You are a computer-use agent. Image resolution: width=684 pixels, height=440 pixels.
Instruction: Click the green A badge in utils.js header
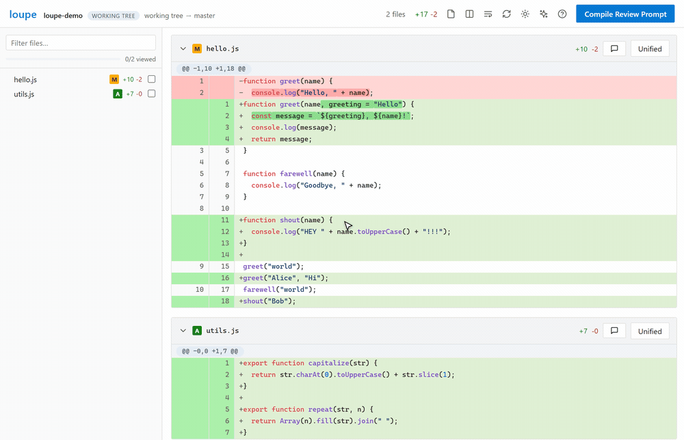click(197, 331)
